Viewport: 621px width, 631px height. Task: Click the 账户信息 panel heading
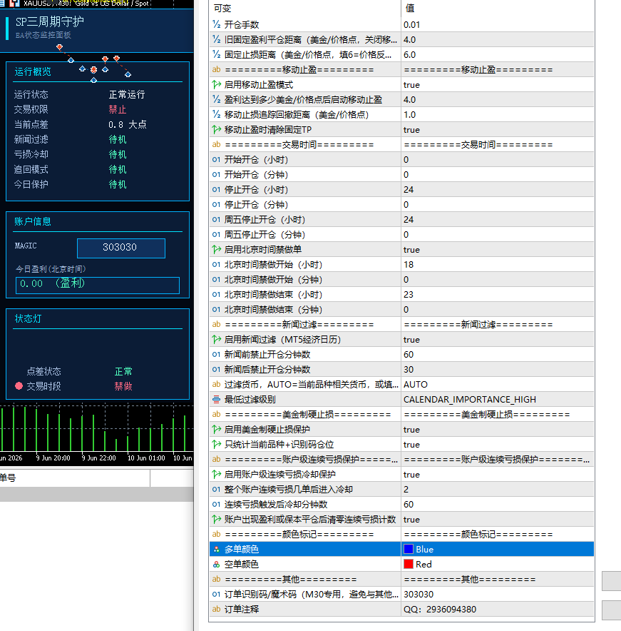(x=33, y=221)
